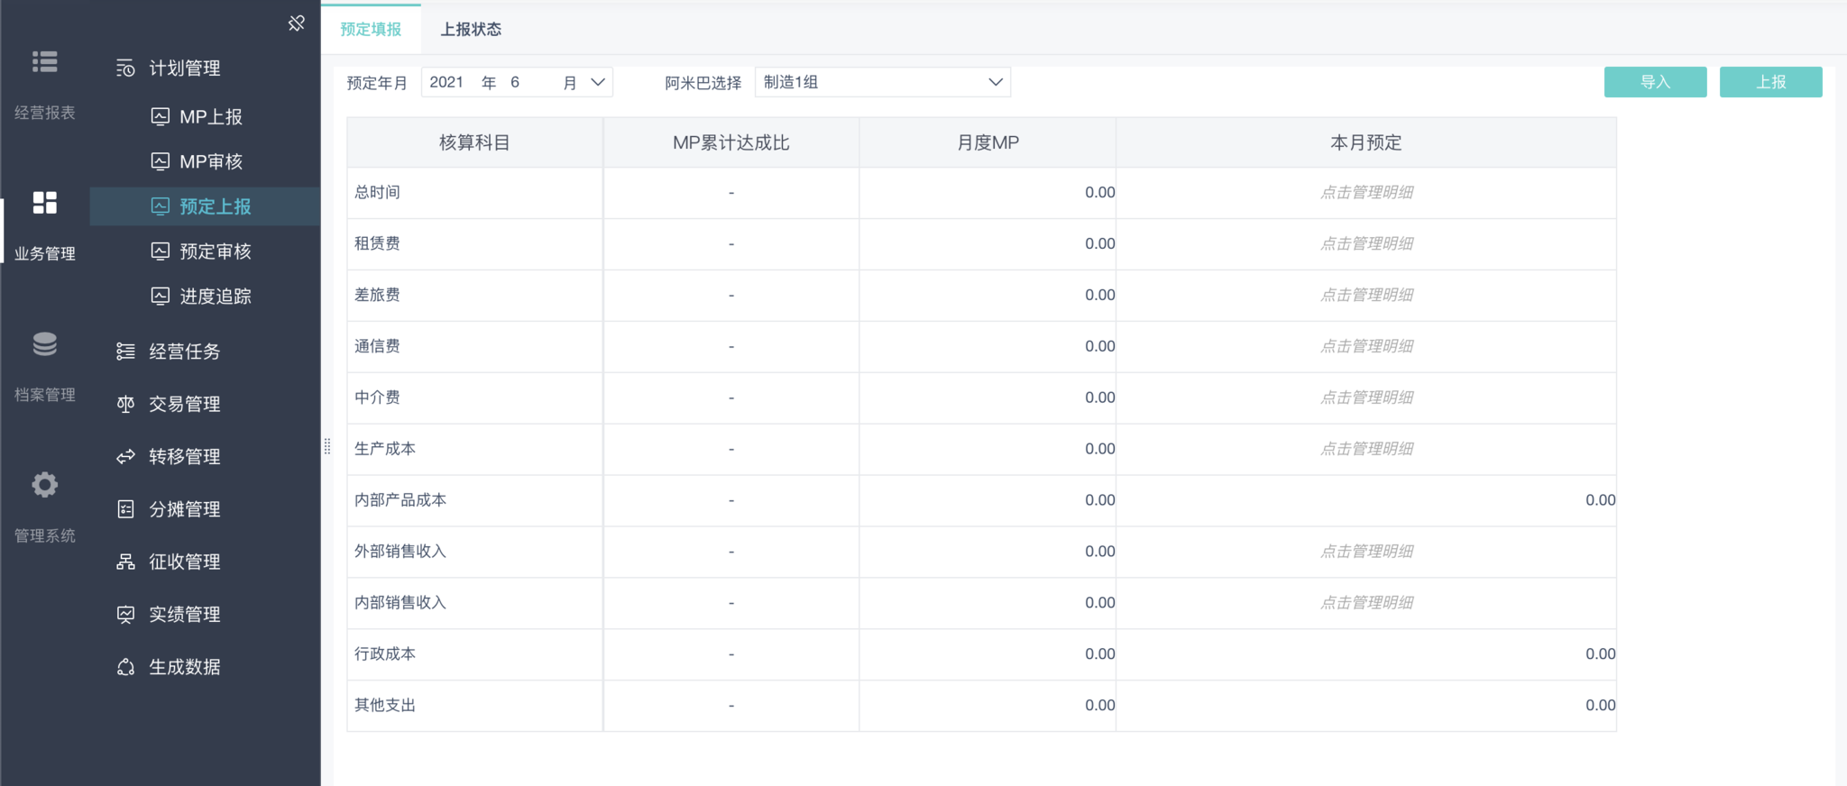Open the 预定审核 menu item
Viewport: 1847px width, 786px height.
tap(215, 251)
